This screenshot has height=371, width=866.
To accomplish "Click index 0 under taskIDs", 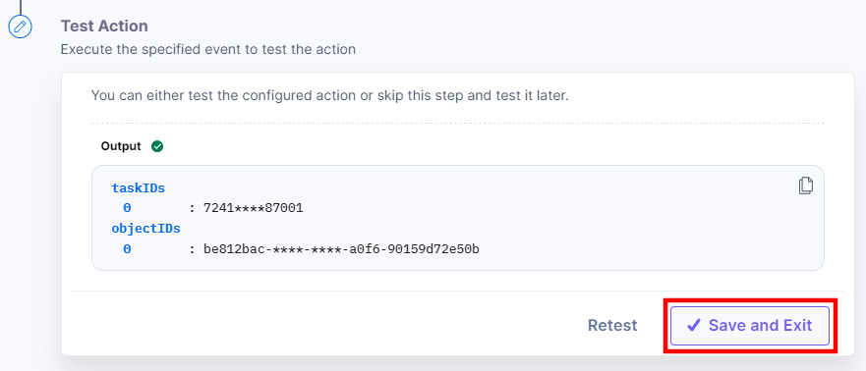I will click(127, 208).
